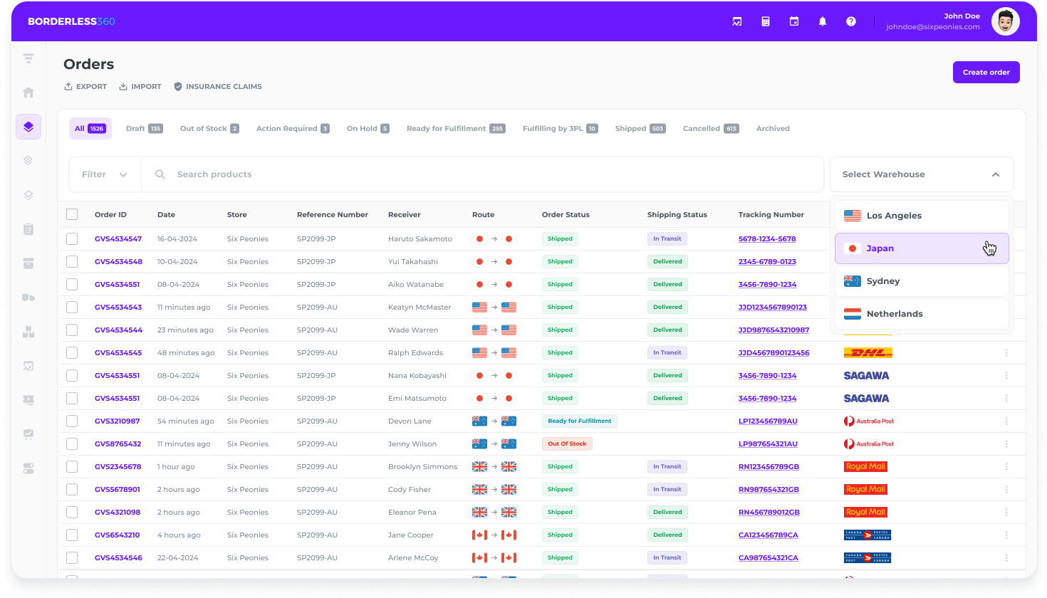Click the notifications bell icon
Screen dimensions: 1047x598
pyautogui.click(x=823, y=21)
